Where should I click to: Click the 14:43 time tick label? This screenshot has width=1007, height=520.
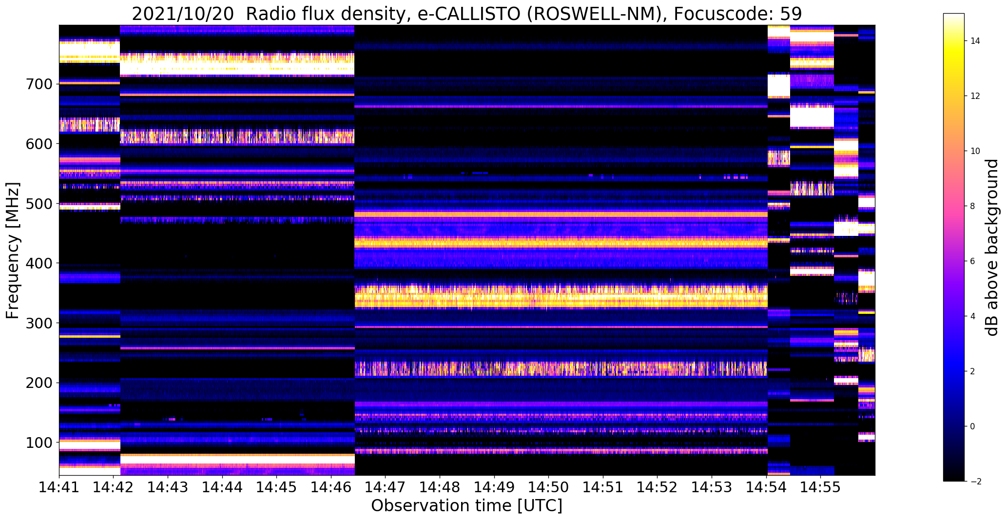168,487
